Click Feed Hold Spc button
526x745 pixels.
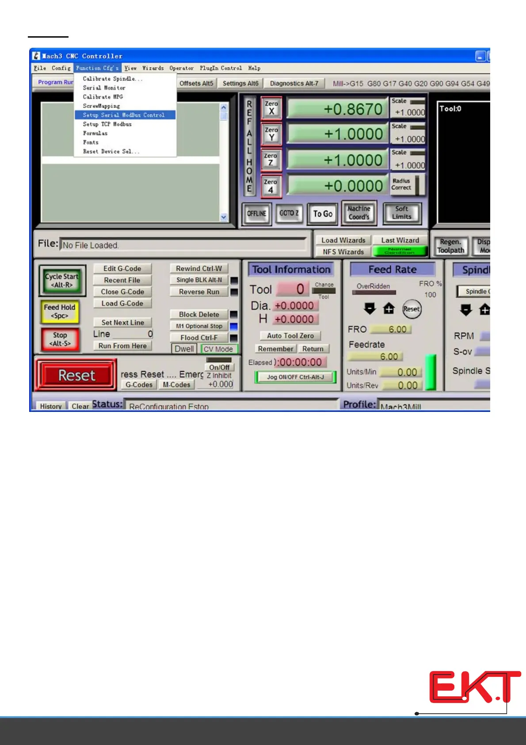(x=60, y=311)
